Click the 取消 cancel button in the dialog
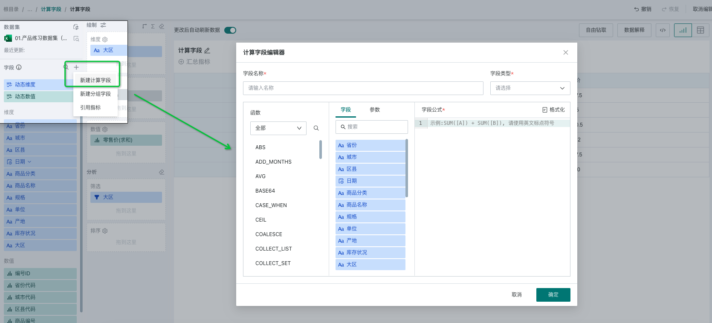The image size is (712, 323). (x=517, y=294)
